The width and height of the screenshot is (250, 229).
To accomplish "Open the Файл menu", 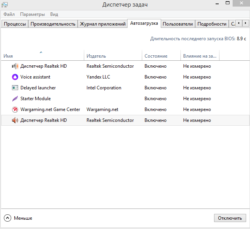I will pos(9,14).
